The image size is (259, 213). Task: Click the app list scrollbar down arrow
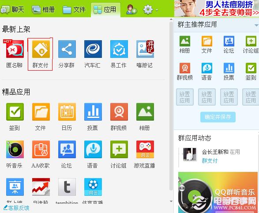click(x=171, y=202)
